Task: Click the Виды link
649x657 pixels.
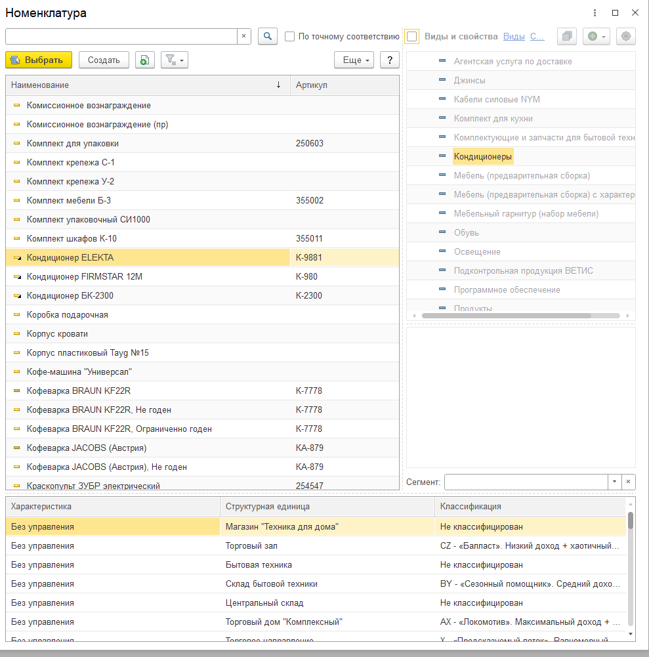Action: click(x=514, y=37)
